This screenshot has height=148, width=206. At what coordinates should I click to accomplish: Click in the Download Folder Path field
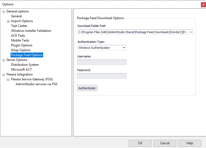tap(132, 32)
